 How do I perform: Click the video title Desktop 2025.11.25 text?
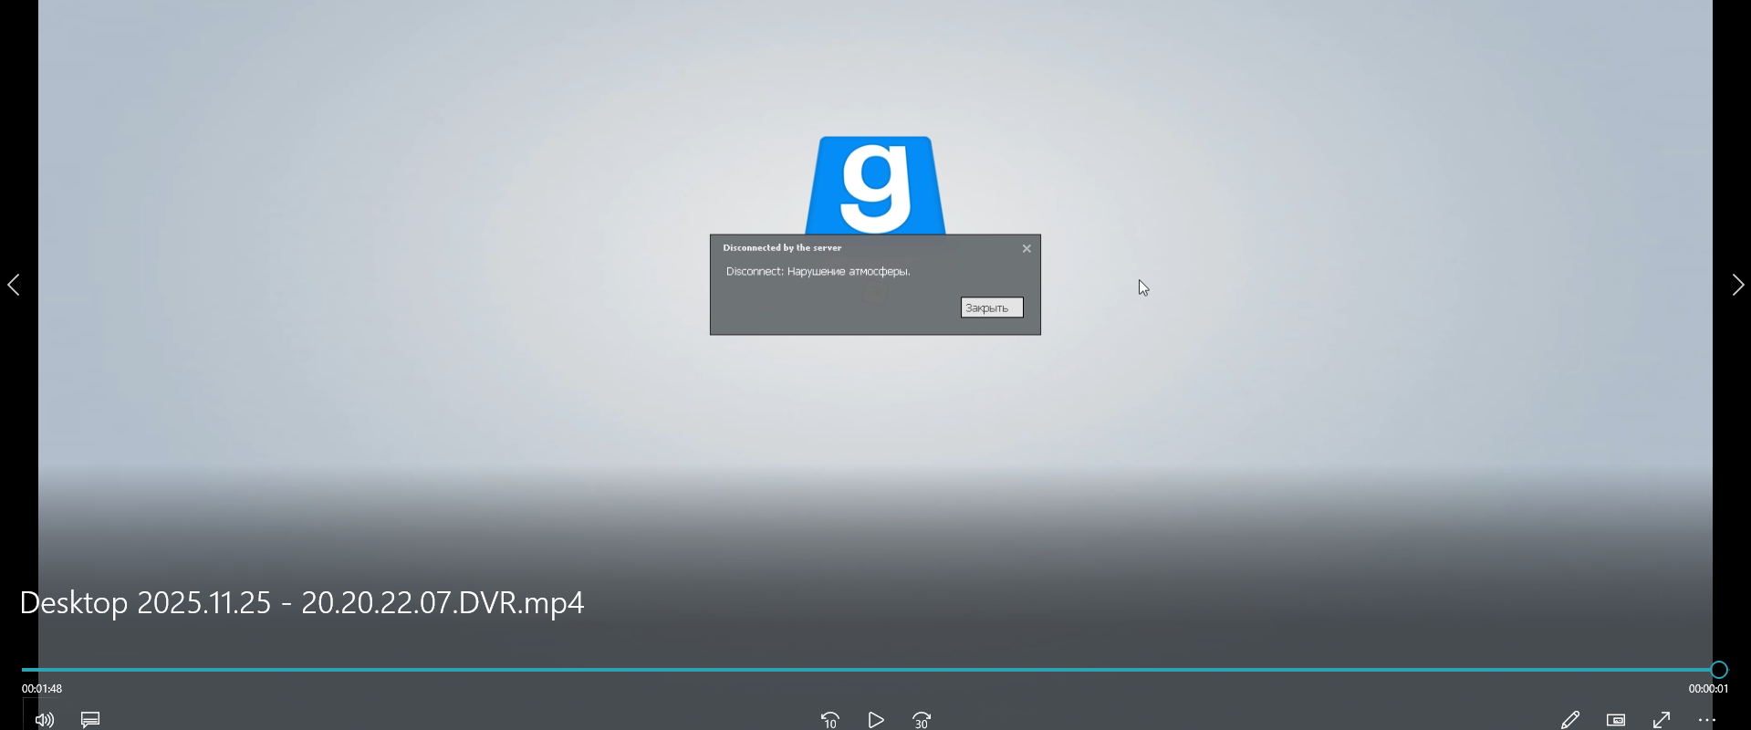(302, 603)
